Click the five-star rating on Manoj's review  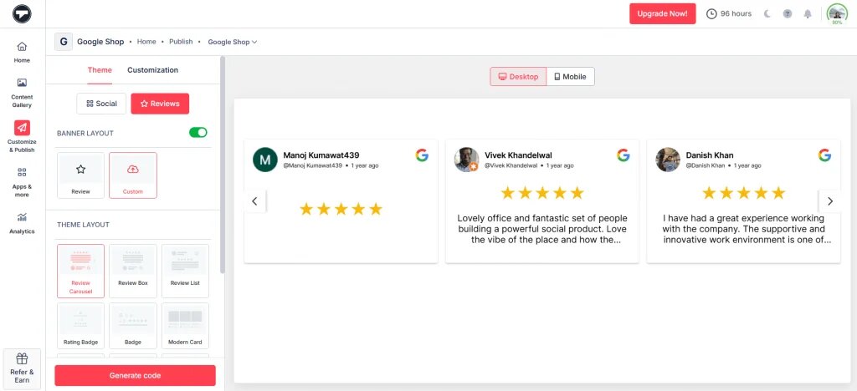point(341,209)
